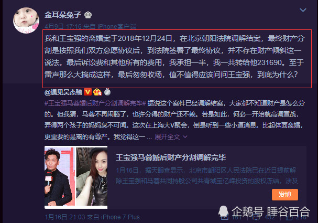Click the silver medal badge icon

107,92
